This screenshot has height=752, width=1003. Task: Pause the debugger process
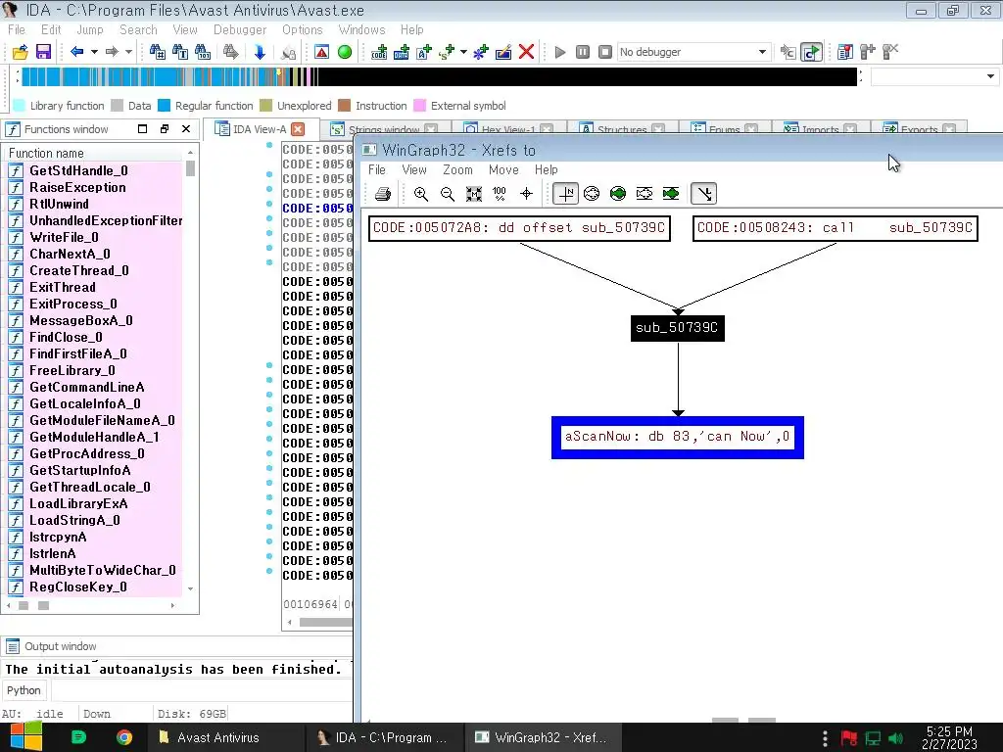[x=582, y=52]
